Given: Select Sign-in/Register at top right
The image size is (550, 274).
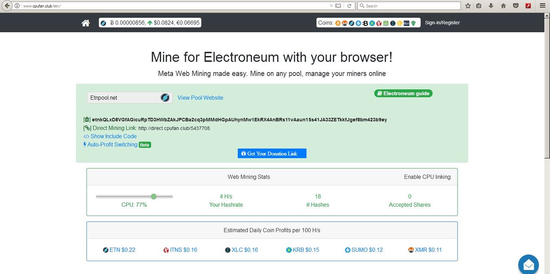Looking at the screenshot, I should pos(442,22).
